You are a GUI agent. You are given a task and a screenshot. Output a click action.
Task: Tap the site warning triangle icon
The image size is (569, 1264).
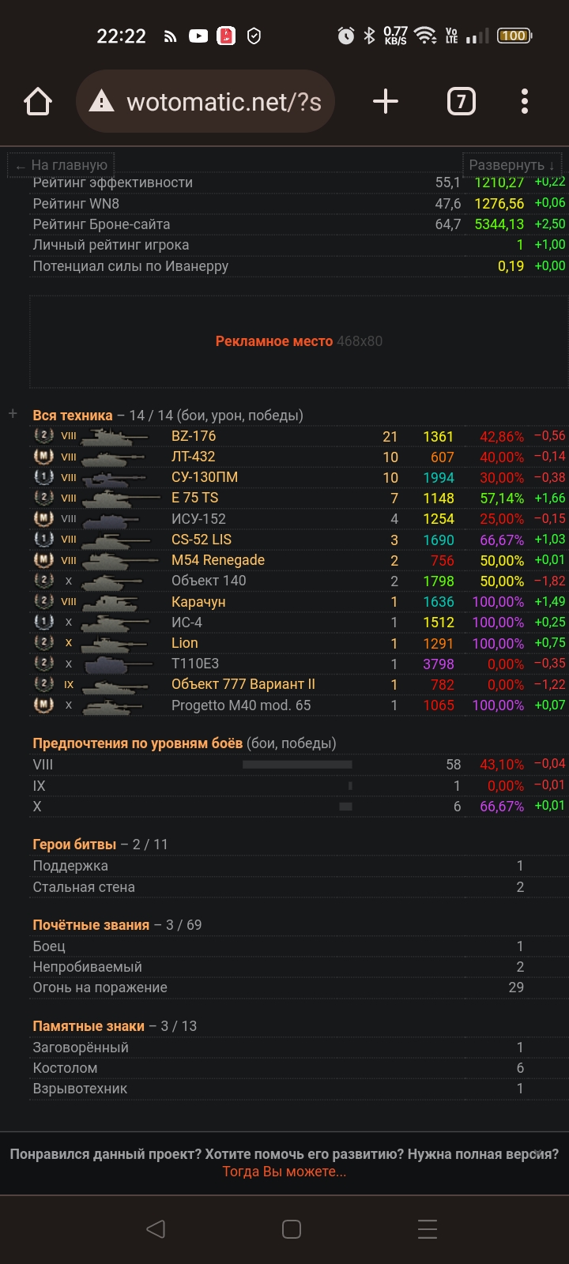point(101,102)
